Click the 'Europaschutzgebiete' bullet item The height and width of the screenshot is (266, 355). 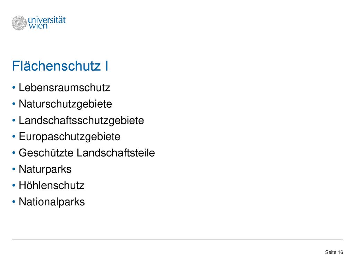click(69, 136)
